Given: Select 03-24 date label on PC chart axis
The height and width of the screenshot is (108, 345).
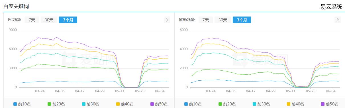Looking at the screenshot, I should tap(40, 91).
